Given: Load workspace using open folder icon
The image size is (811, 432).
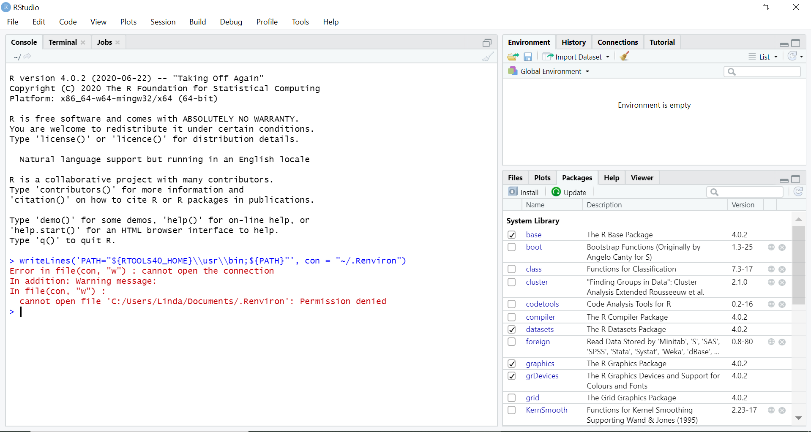Looking at the screenshot, I should click(513, 57).
